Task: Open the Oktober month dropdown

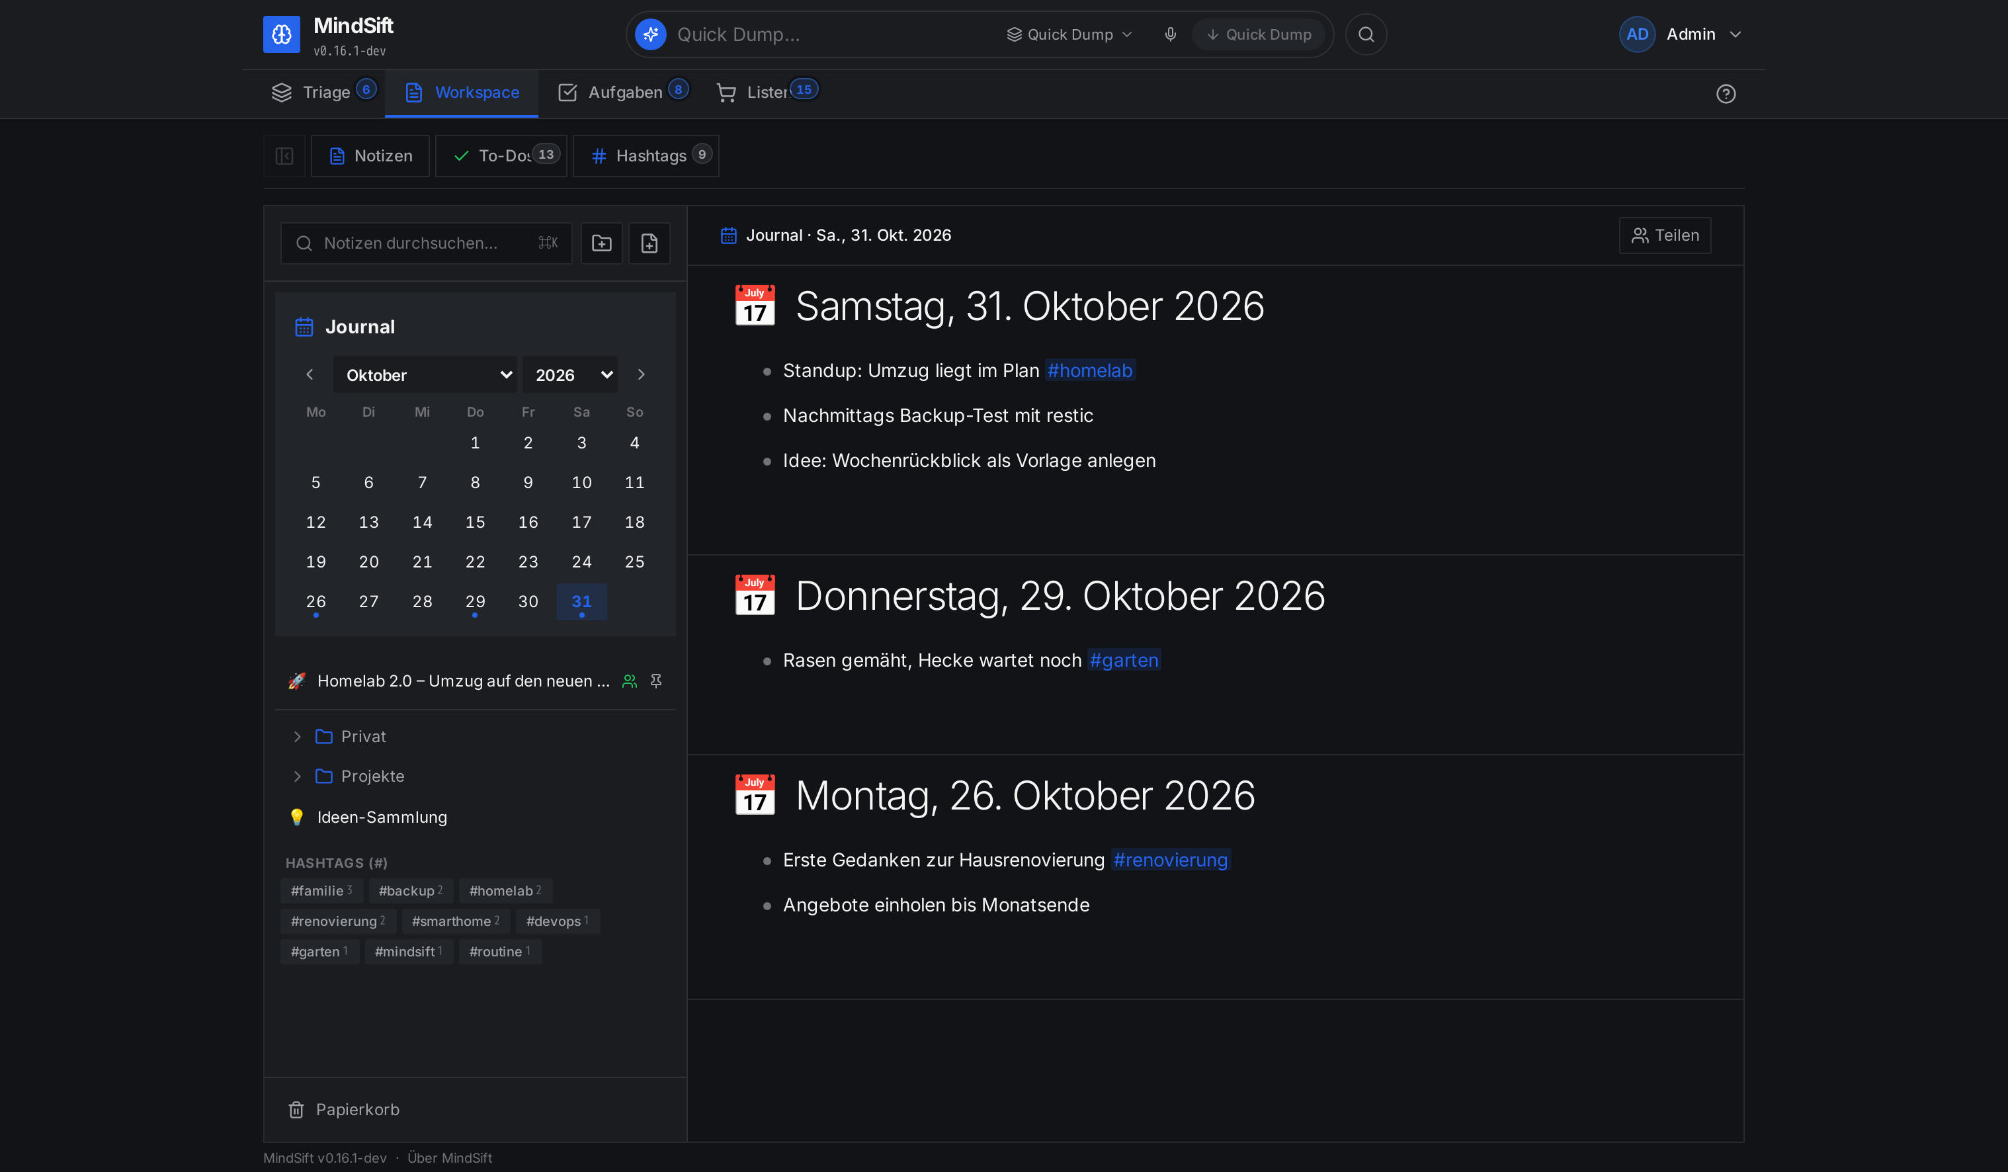Action: click(425, 375)
